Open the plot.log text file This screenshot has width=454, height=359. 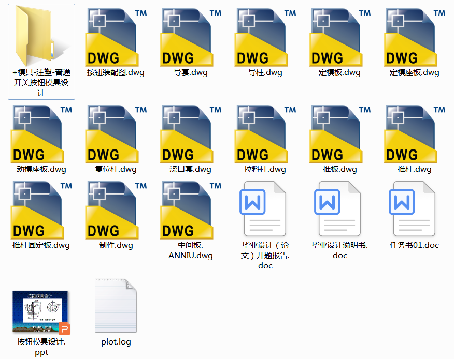click(x=116, y=305)
